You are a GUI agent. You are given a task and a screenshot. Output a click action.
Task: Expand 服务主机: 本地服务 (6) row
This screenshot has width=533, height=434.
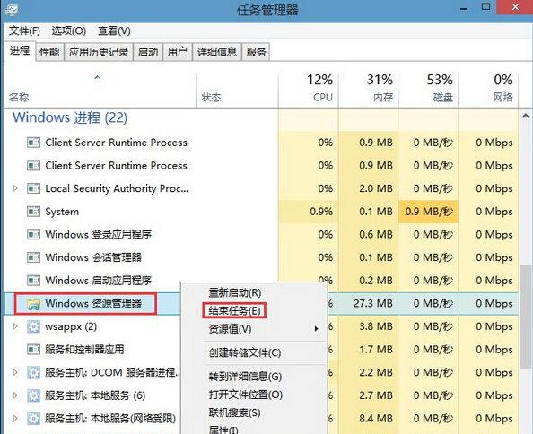pos(15,395)
